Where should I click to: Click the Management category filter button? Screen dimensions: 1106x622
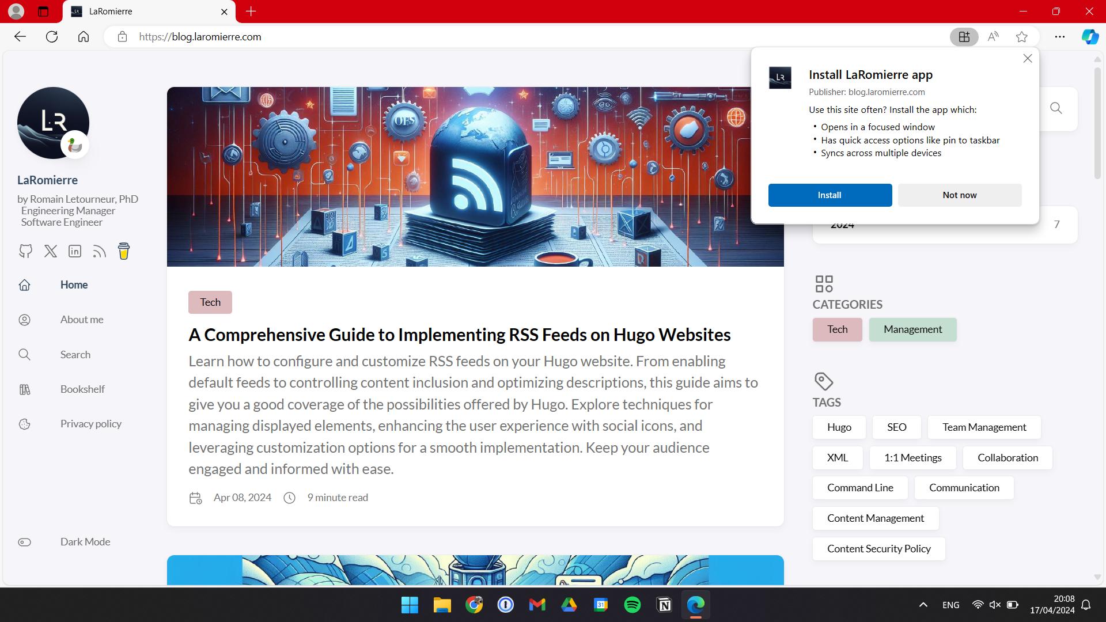coord(912,329)
